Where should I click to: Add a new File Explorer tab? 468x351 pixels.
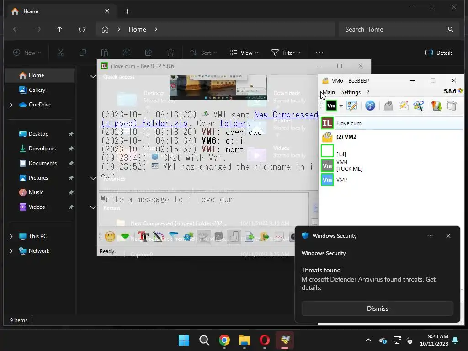127,11
